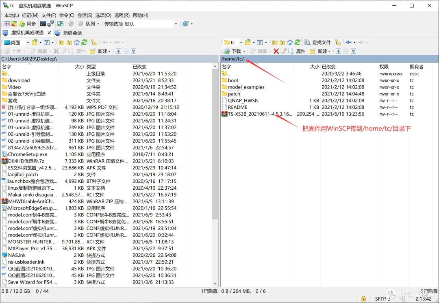Refresh the remote directory listing
The image size is (439, 303).
pyautogui.click(x=297, y=42)
